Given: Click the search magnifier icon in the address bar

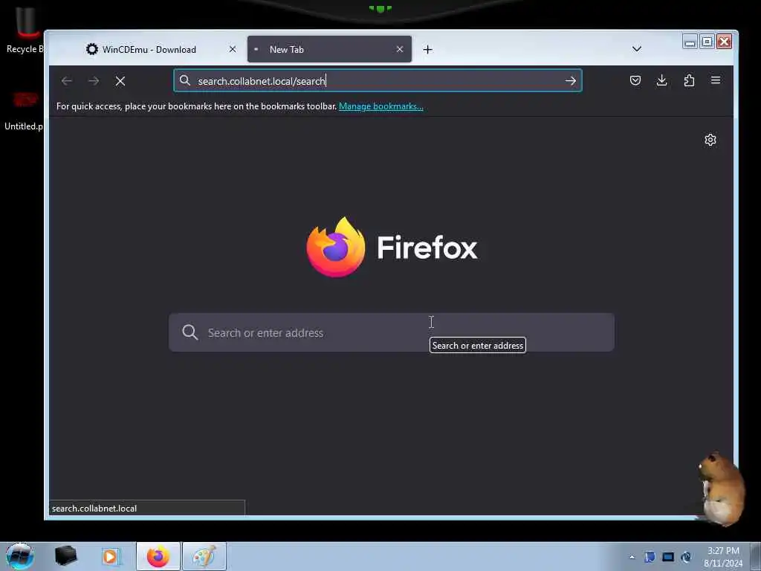Looking at the screenshot, I should [185, 80].
